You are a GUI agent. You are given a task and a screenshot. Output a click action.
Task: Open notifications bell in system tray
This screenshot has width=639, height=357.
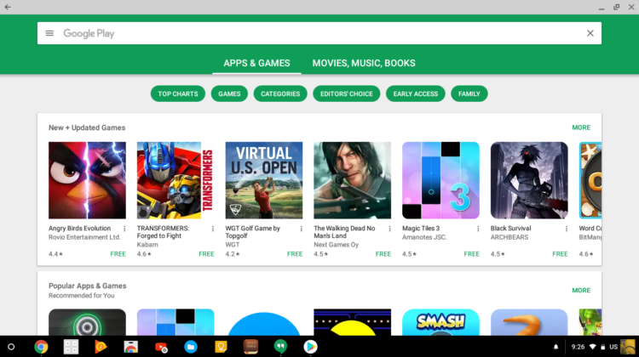tap(556, 347)
